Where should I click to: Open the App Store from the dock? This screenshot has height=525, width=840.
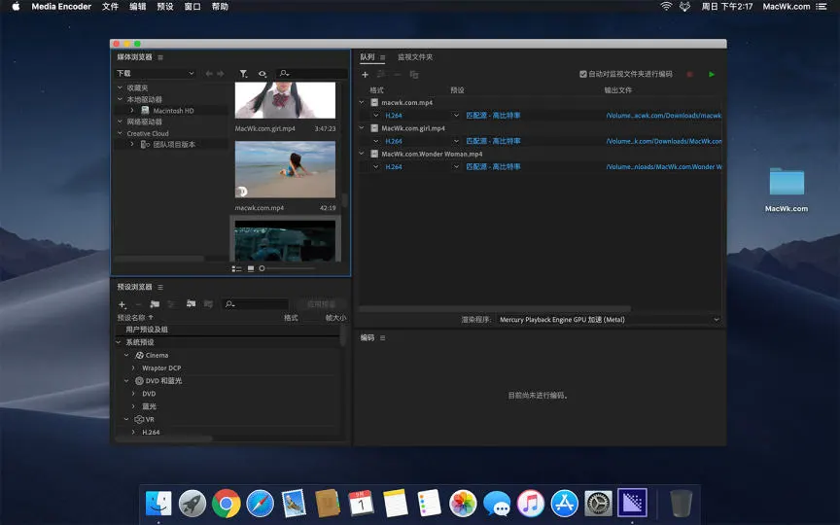(565, 504)
